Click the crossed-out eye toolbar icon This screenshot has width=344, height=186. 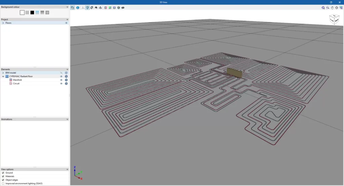pyautogui.click(x=123, y=8)
